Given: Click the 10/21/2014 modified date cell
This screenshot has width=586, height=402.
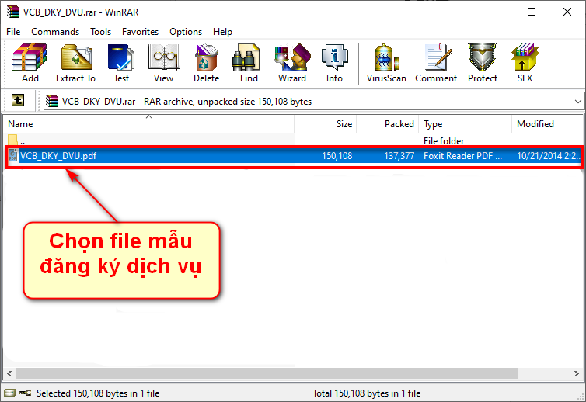Looking at the screenshot, I should [x=548, y=156].
